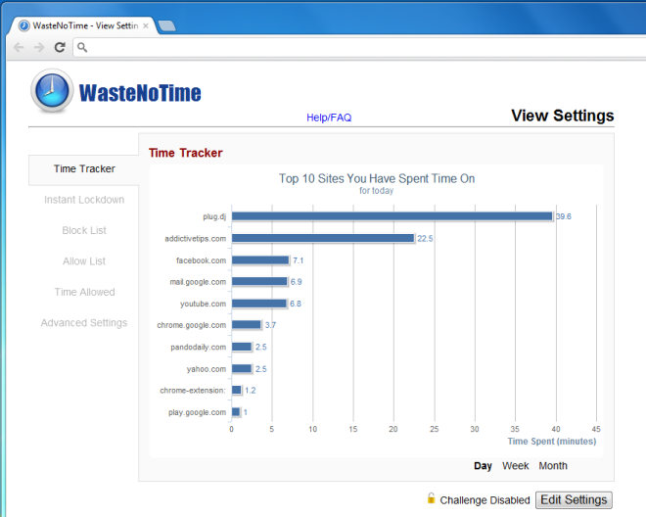The image size is (646, 517).
Task: Open the Allow List section
Action: coord(84,261)
